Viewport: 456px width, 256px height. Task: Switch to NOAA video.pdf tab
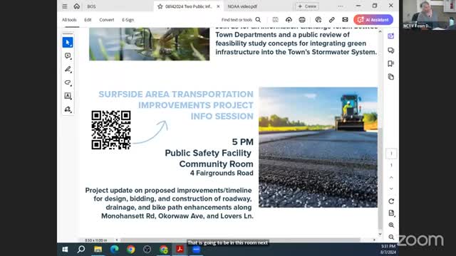point(242,6)
